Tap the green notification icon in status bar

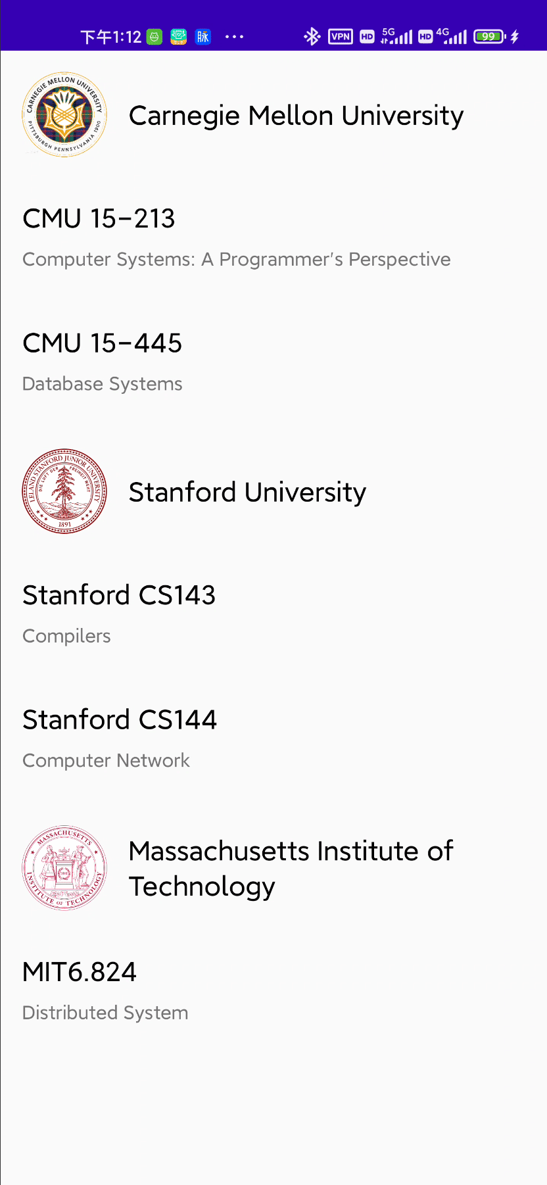[x=155, y=37]
